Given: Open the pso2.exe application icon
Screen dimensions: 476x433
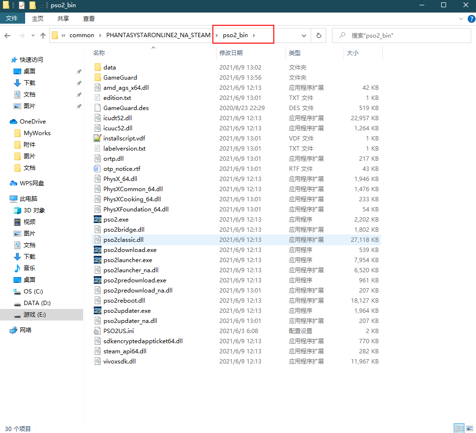Looking at the screenshot, I should pyautogui.click(x=98, y=219).
